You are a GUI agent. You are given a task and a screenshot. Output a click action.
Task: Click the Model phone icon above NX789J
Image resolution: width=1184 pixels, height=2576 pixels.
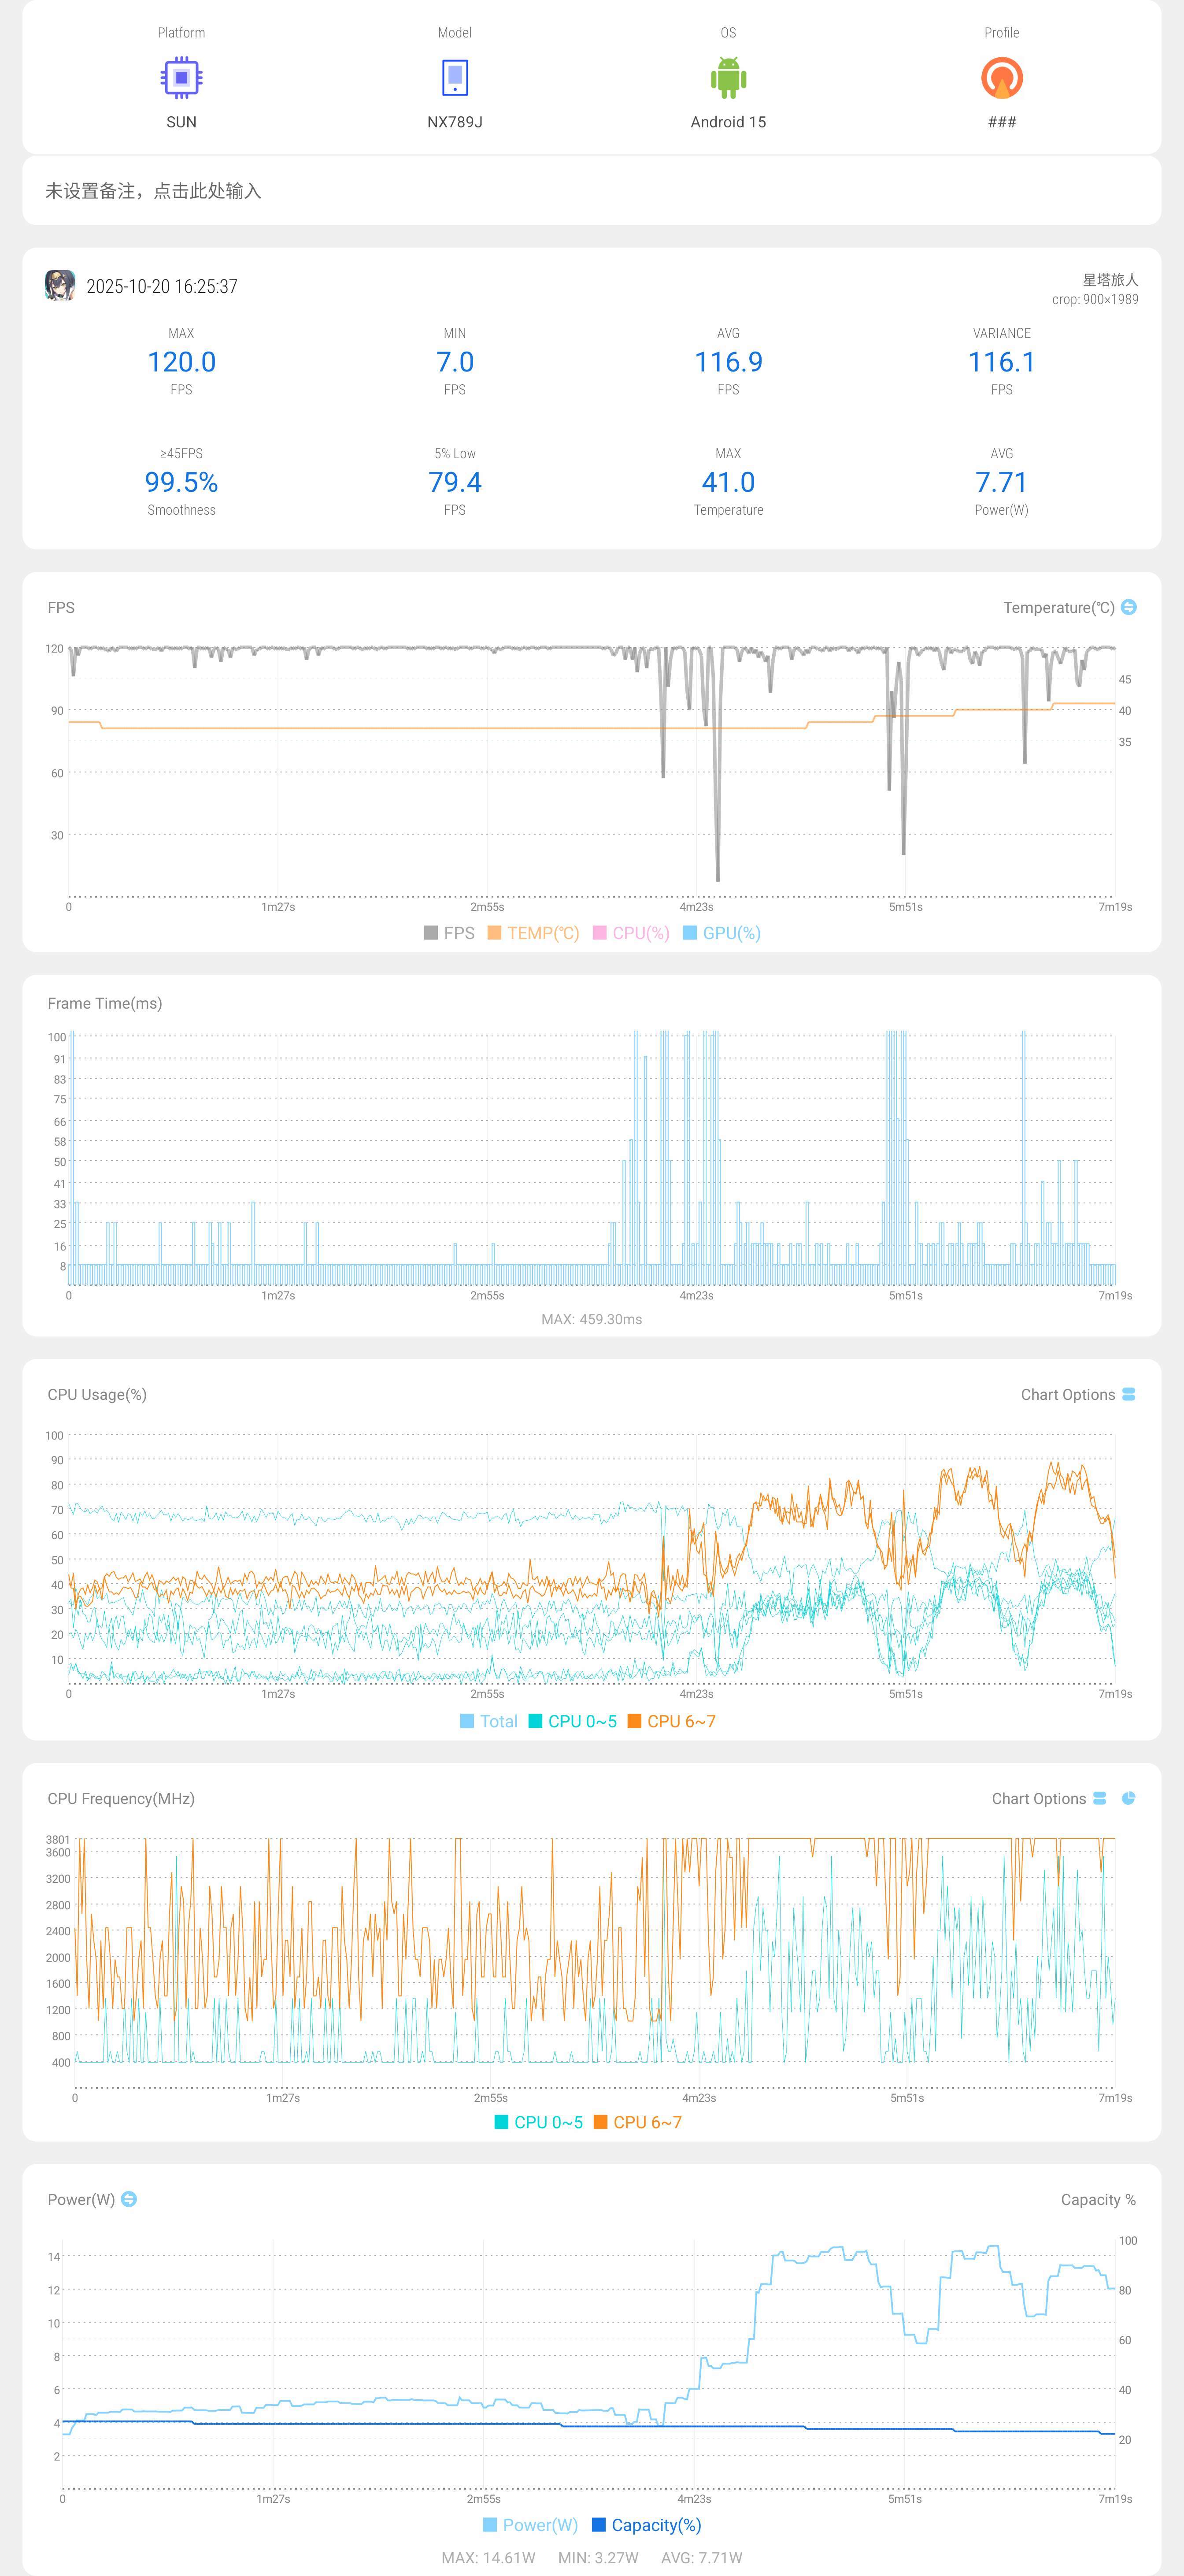(x=455, y=78)
